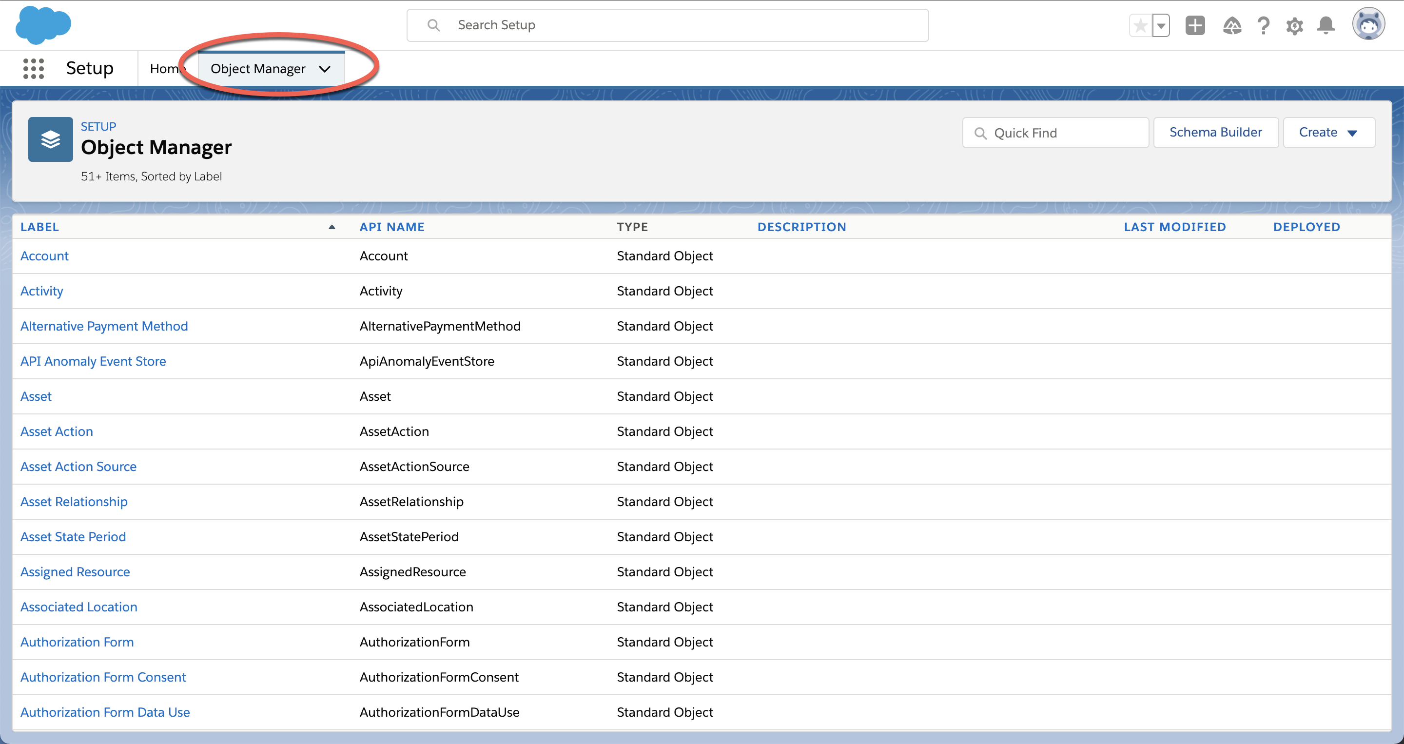Open the Trailhead guidance icon

[x=1232, y=26]
